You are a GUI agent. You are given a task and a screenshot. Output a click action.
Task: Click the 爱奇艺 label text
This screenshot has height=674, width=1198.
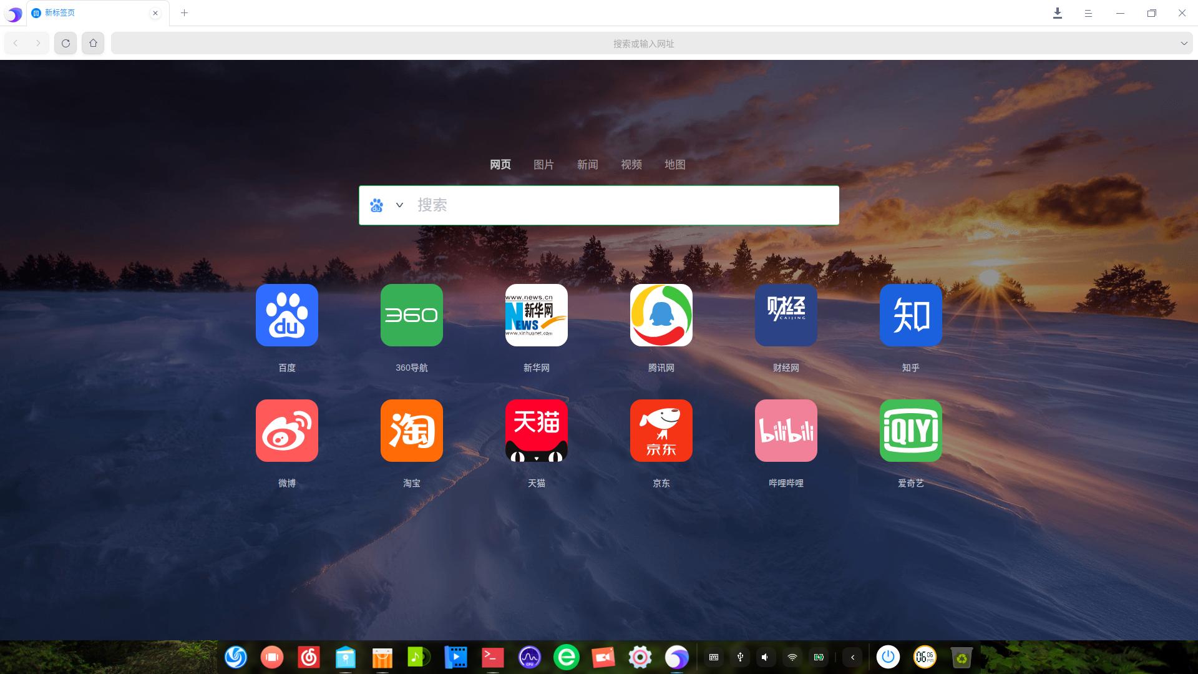[911, 483]
